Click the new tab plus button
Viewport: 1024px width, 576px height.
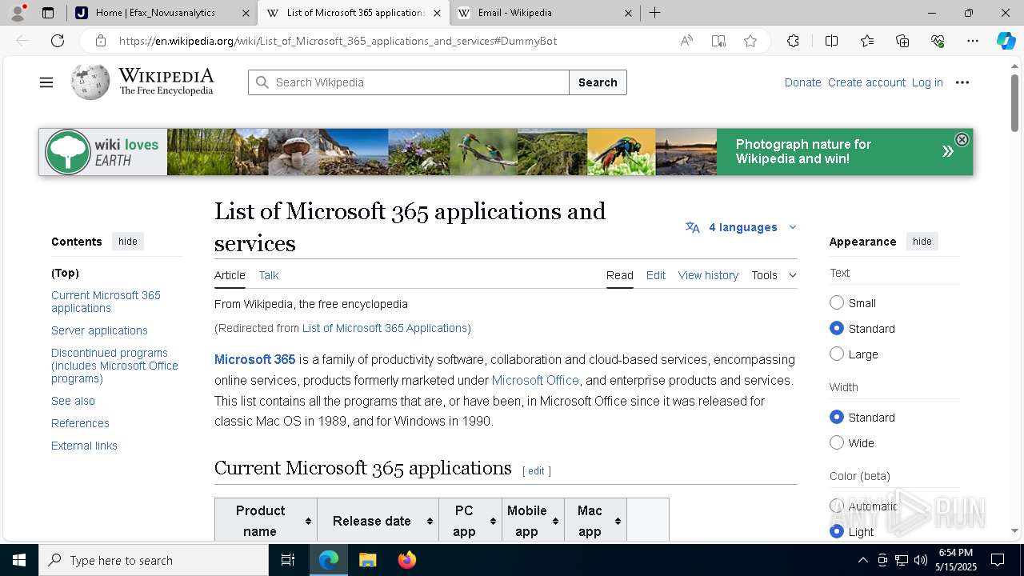coord(654,13)
